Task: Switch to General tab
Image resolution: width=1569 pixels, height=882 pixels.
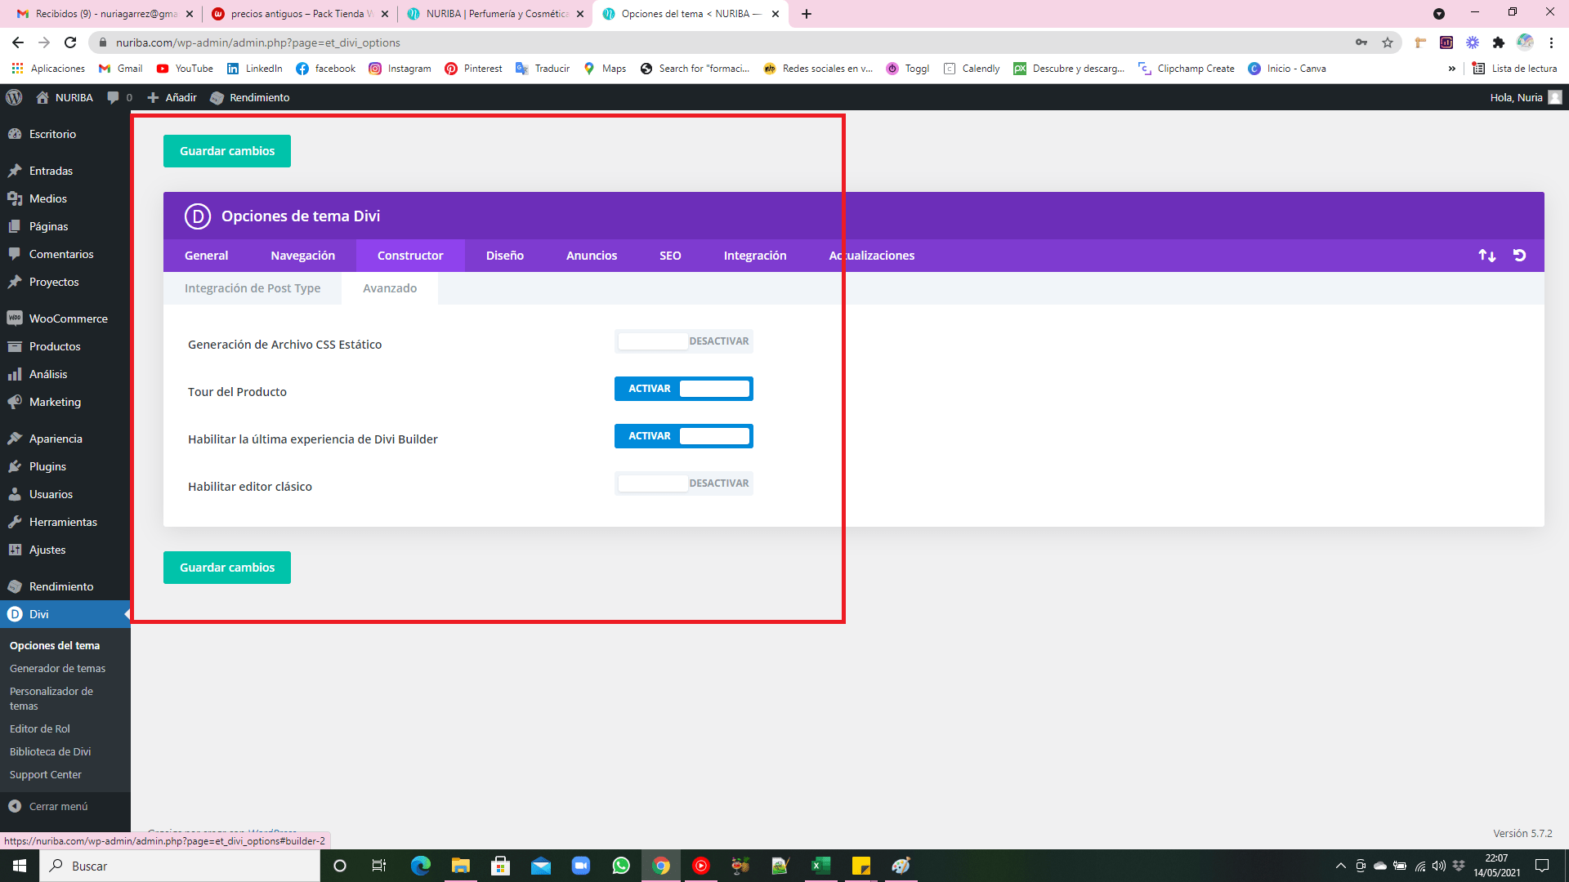Action: click(207, 256)
